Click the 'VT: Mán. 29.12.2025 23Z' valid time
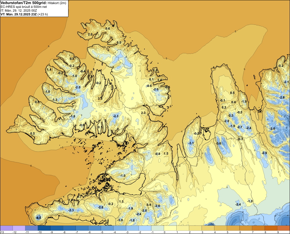290x234 pixels. pos(19,14)
